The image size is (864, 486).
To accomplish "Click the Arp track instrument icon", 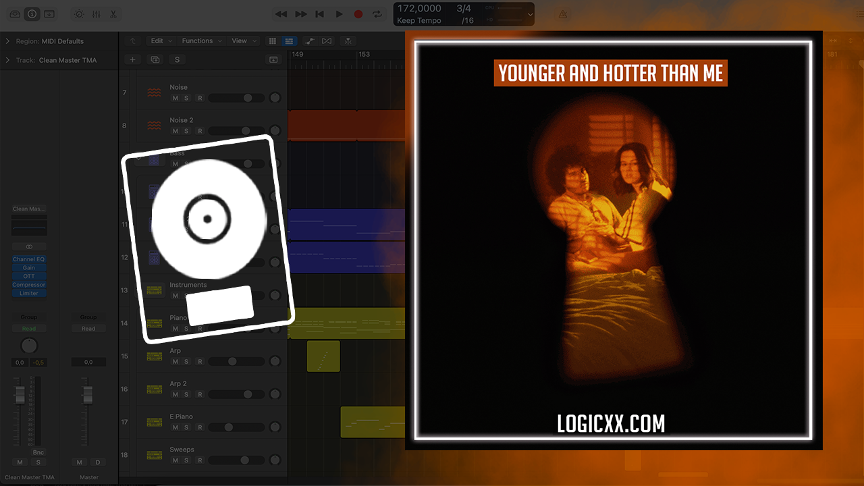I will tap(155, 356).
